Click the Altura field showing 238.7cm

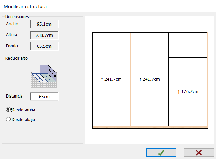(44, 35)
